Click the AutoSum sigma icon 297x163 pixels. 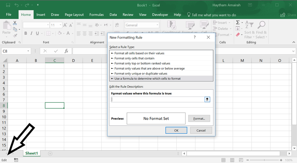point(238,23)
